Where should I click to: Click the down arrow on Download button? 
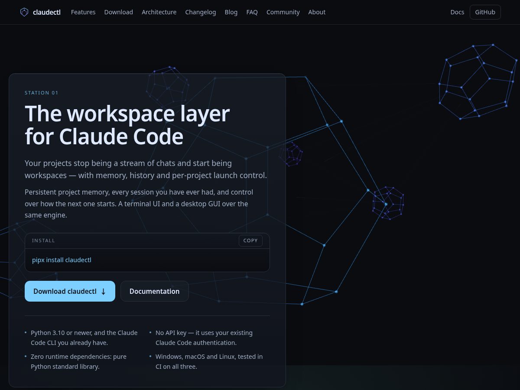(103, 292)
